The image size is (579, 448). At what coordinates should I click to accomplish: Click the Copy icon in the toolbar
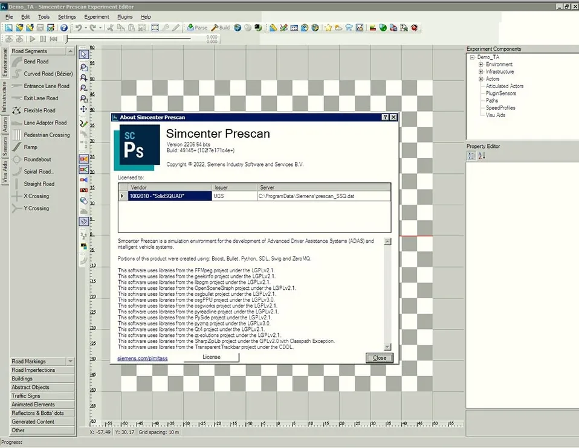coord(121,28)
